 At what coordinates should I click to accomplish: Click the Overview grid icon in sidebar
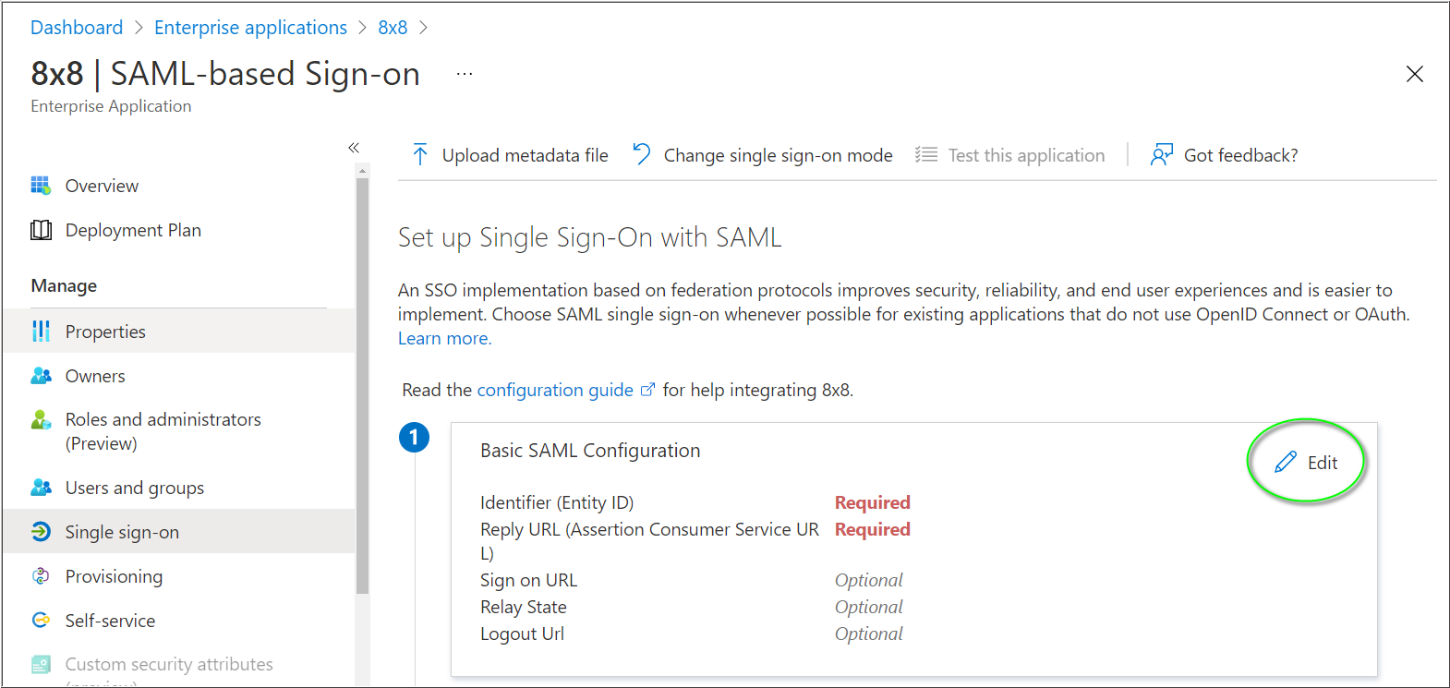pos(41,186)
